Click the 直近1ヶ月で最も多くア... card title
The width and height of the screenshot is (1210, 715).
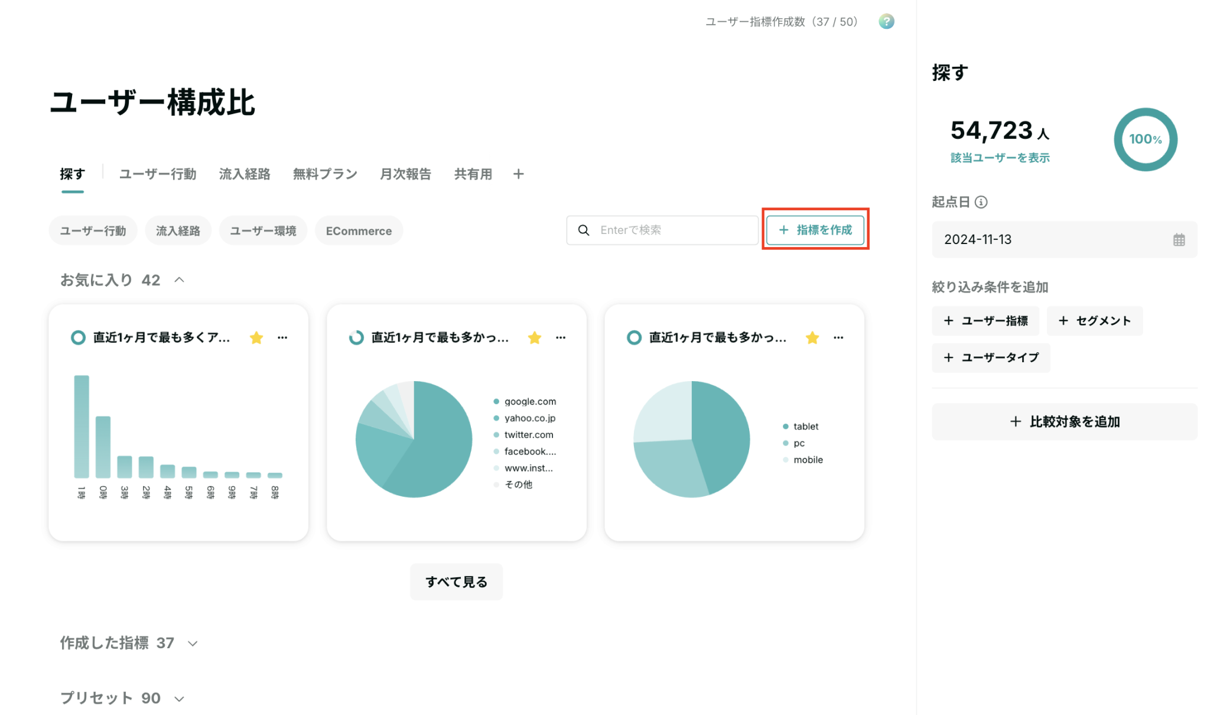pyautogui.click(x=161, y=337)
